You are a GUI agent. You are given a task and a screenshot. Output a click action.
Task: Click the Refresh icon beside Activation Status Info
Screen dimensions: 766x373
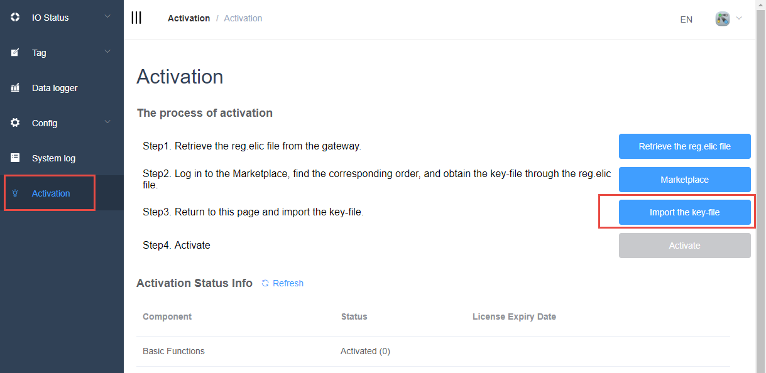click(x=265, y=283)
